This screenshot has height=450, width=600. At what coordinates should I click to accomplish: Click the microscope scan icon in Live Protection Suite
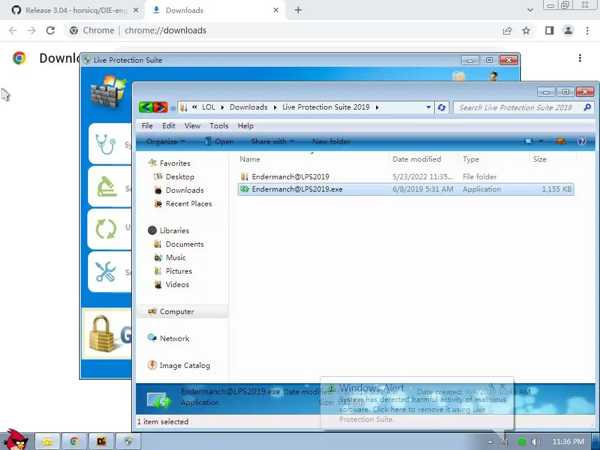pos(107,187)
